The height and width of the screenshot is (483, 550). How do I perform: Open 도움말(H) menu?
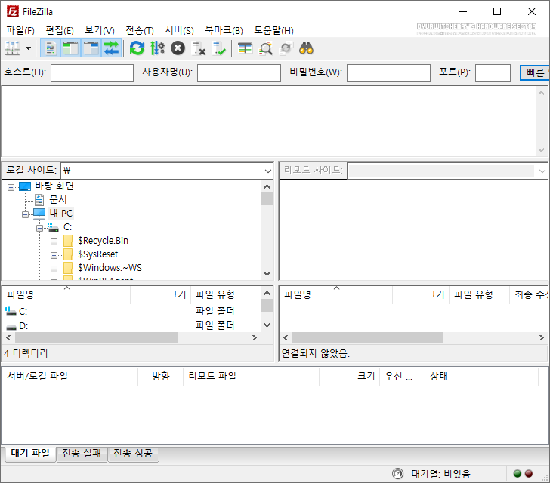coord(273,30)
